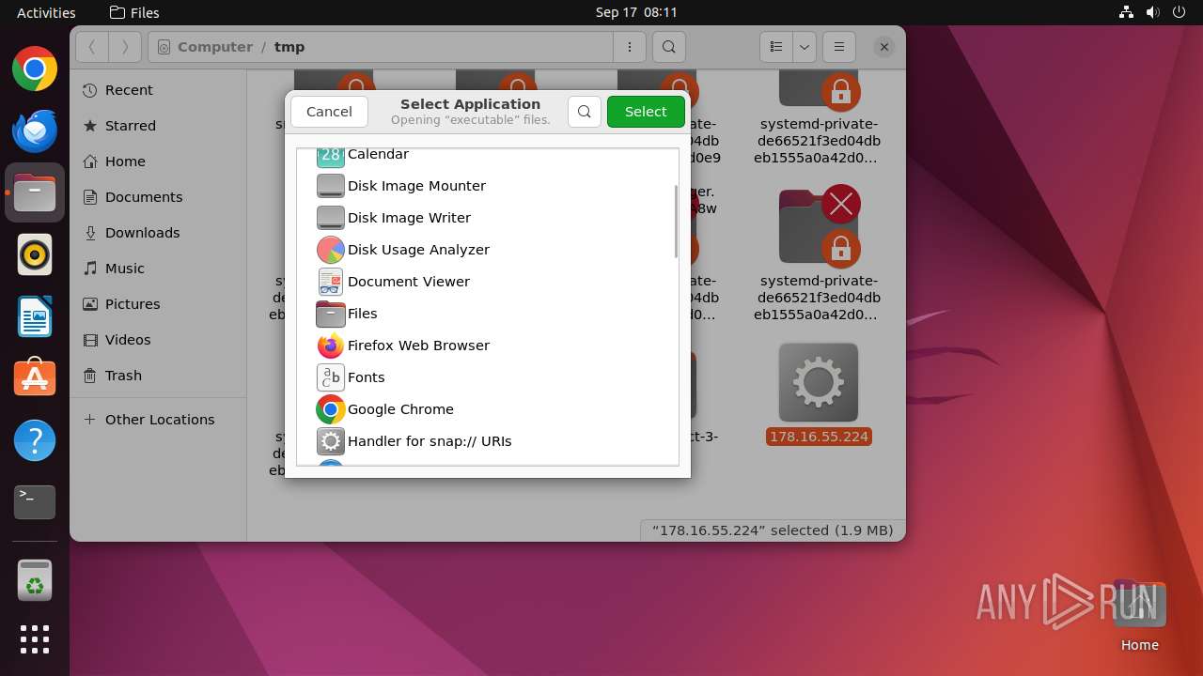This screenshot has width=1203, height=676.
Task: Open the power menu in top bar
Action: (x=1179, y=12)
